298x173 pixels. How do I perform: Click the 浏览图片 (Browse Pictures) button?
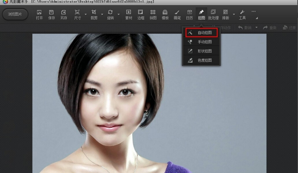tap(15, 14)
